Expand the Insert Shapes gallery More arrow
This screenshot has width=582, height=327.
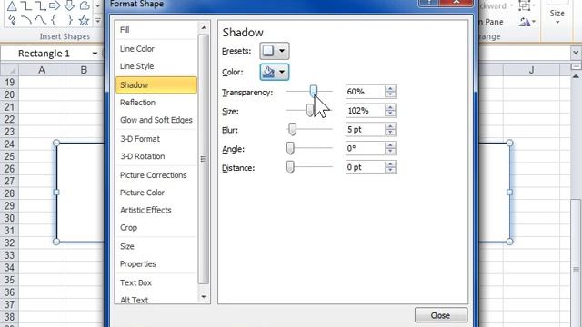(98, 21)
